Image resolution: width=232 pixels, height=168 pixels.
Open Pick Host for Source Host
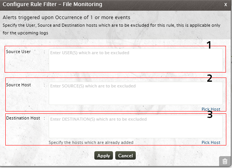211,109
